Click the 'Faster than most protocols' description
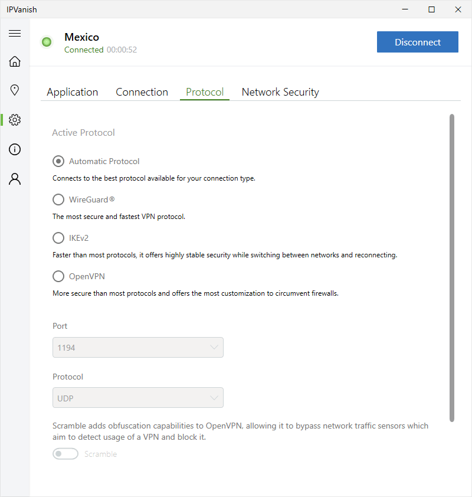The width and height of the screenshot is (472, 497). click(225, 255)
